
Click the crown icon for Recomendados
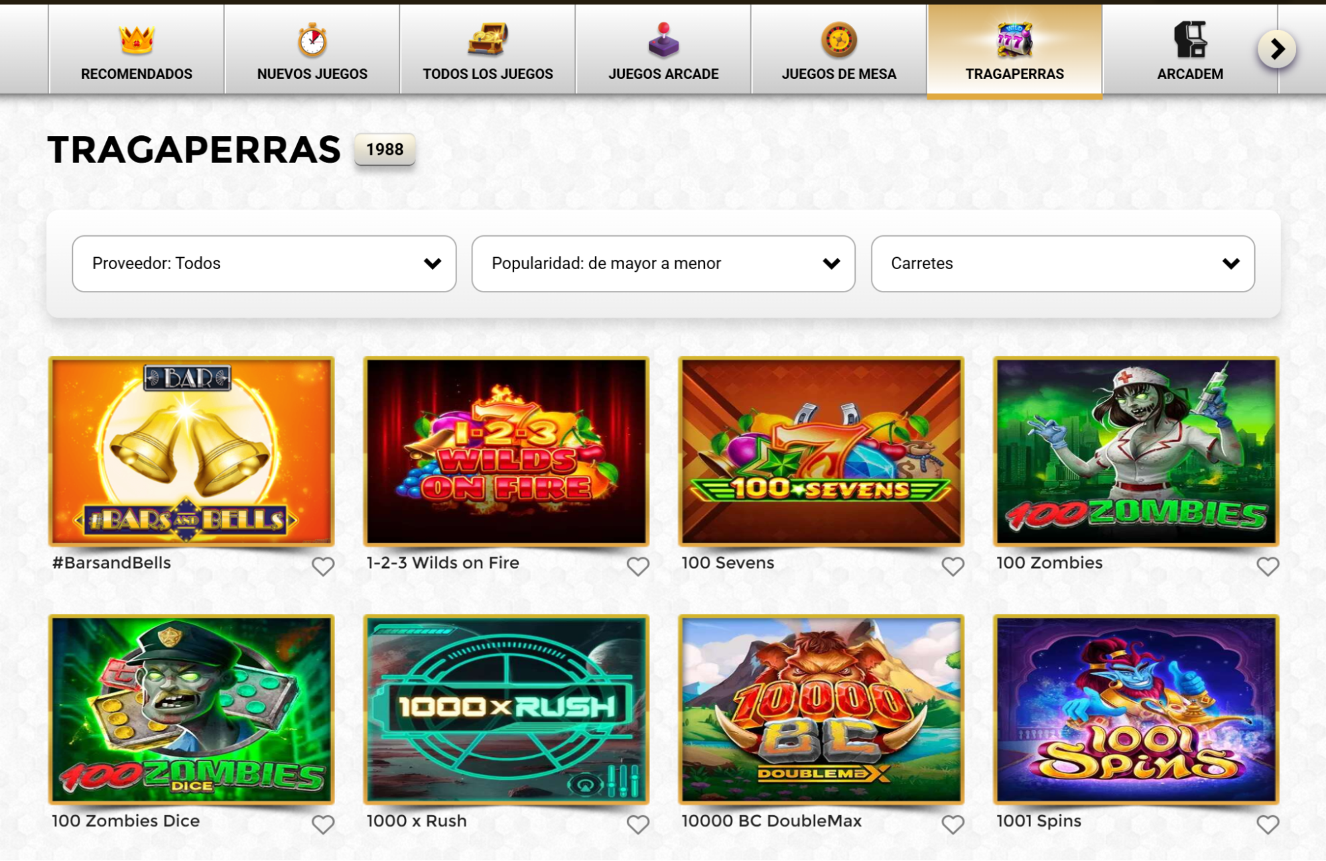tap(137, 40)
